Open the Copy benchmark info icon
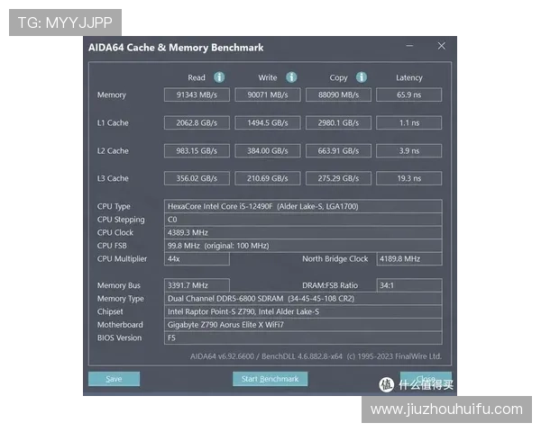Image resolution: width=541 pixels, height=432 pixels. 362,77
